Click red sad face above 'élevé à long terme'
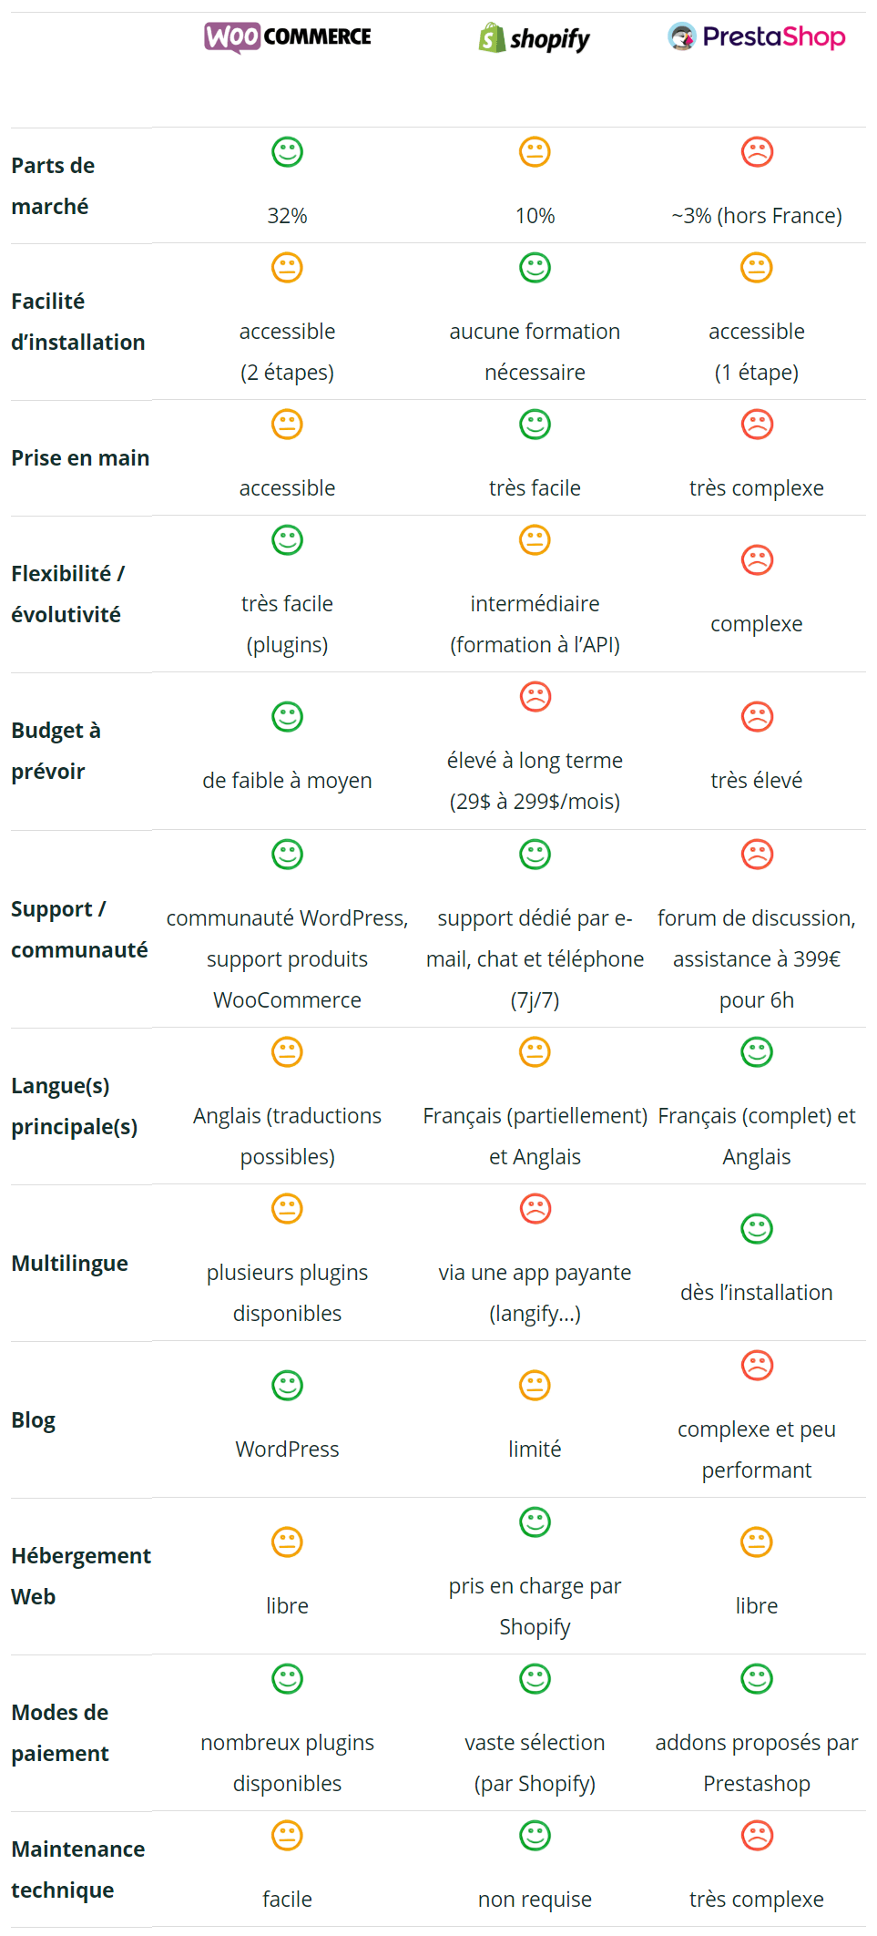 535,697
